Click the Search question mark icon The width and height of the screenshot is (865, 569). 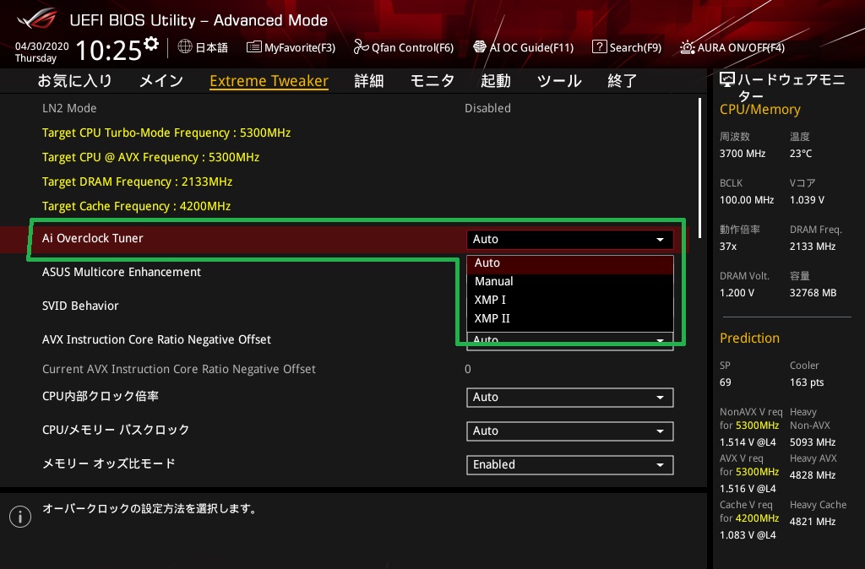pyautogui.click(x=599, y=47)
